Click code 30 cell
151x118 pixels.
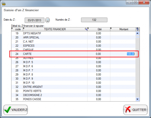tap(17, 79)
